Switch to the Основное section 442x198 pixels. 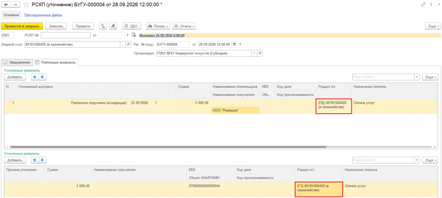(x=11, y=15)
